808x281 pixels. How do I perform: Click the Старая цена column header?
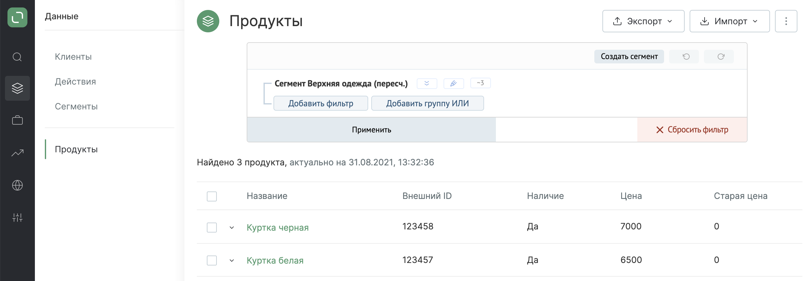[x=740, y=196]
